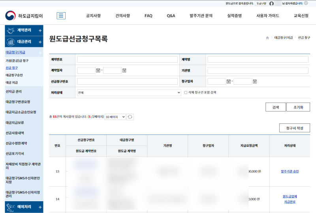Select 대금지급보류 in sidebar
This screenshot has height=213, width=316.
point(15,123)
